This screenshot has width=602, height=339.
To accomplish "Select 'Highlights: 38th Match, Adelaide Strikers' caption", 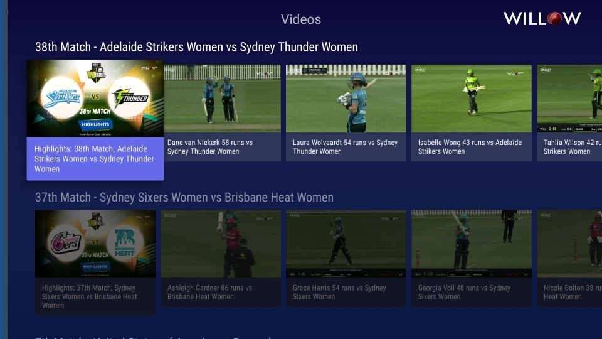I will click(94, 159).
